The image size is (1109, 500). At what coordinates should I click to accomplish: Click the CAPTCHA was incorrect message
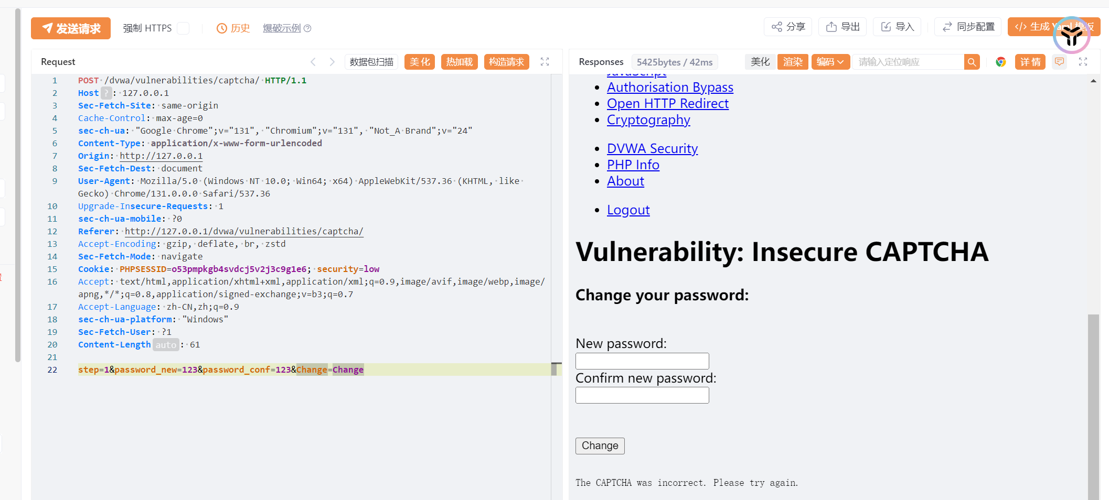tap(687, 483)
